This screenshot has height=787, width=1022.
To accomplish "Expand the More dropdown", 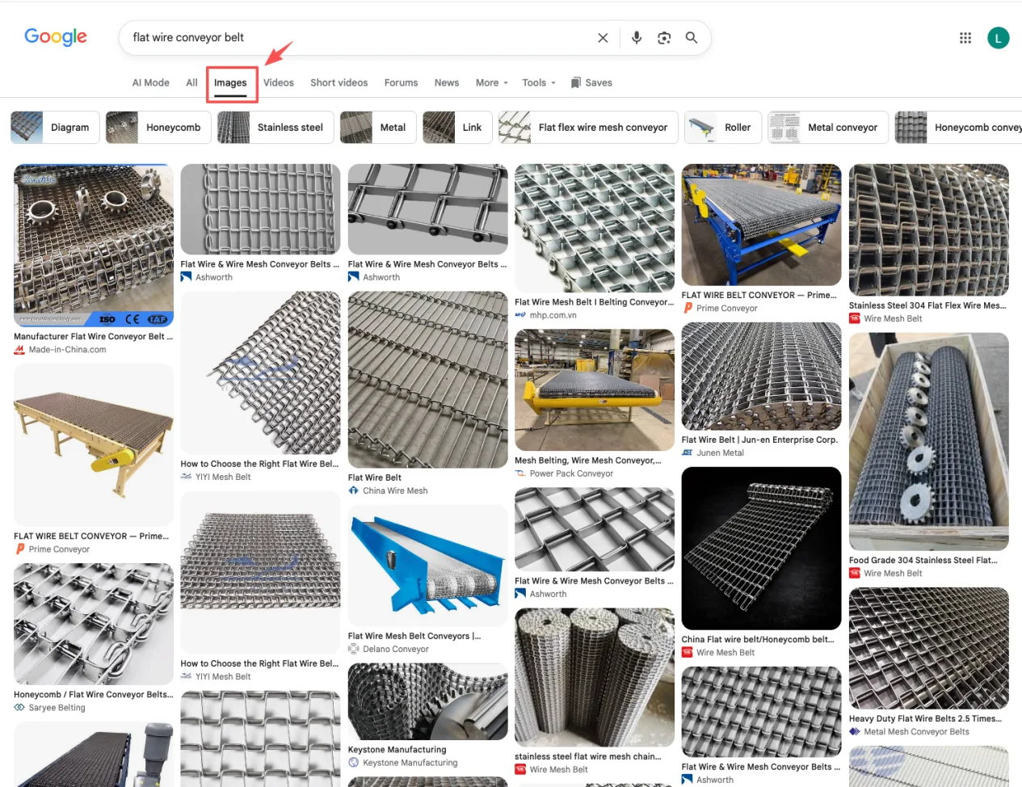I will [492, 82].
